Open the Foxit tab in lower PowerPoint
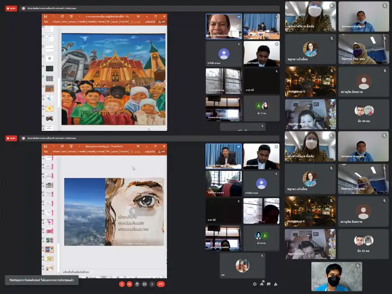Image resolution: width=392 pixels, height=294 pixels. (124, 151)
